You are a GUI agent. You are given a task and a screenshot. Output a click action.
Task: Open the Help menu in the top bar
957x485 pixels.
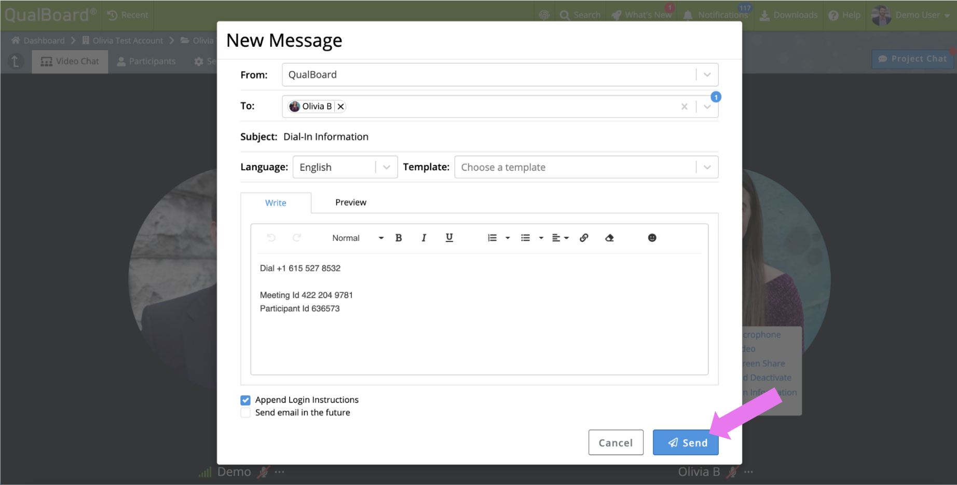pos(844,15)
